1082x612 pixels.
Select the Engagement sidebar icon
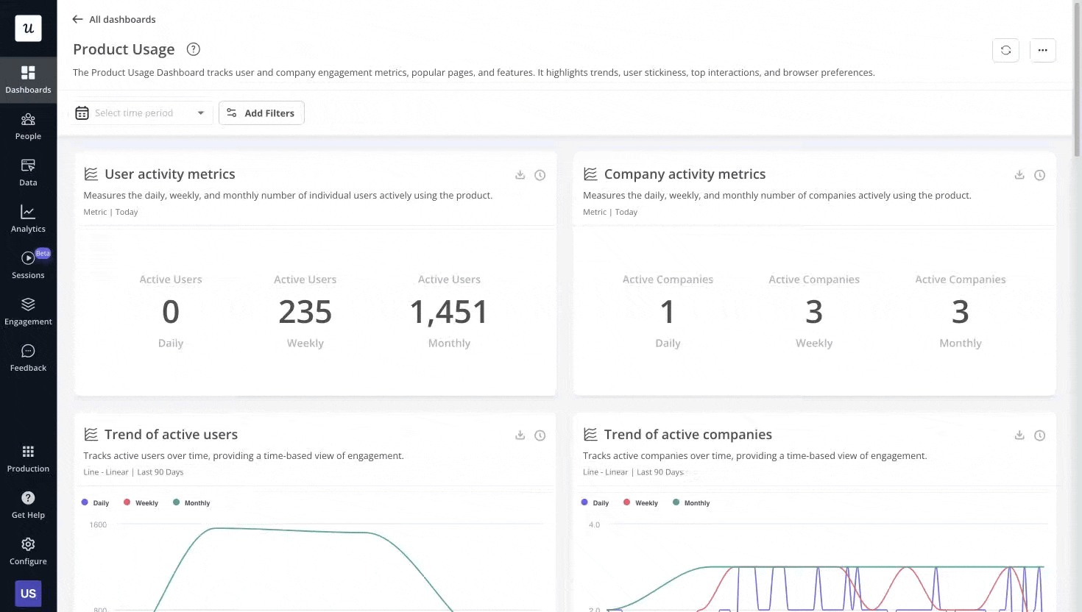click(28, 310)
